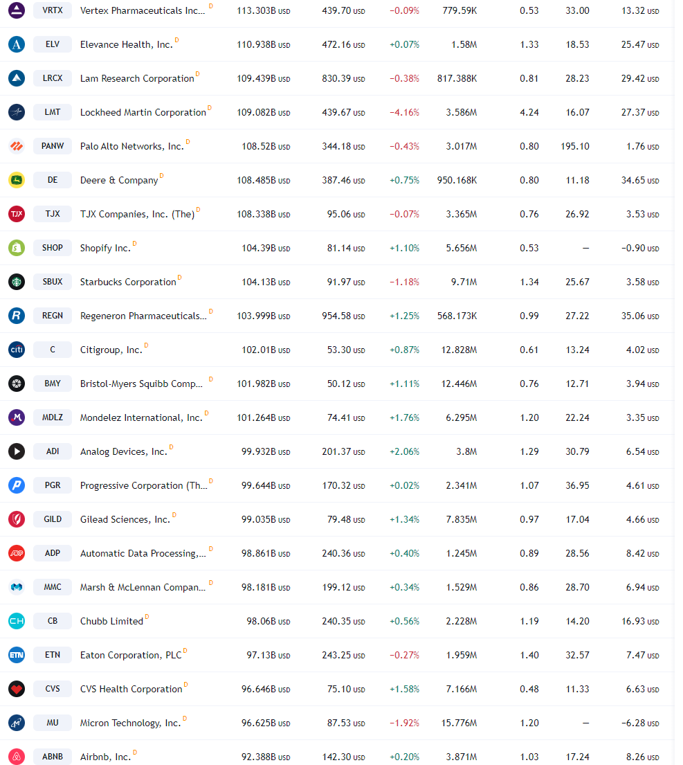Click Starbucks' -1.18% change value

404,282
